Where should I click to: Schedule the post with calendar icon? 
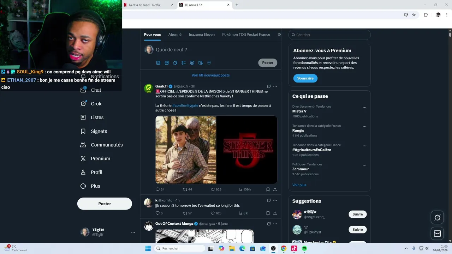pyautogui.click(x=201, y=63)
